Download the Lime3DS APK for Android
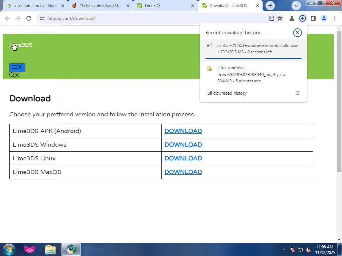The image size is (342, 256). (x=183, y=131)
